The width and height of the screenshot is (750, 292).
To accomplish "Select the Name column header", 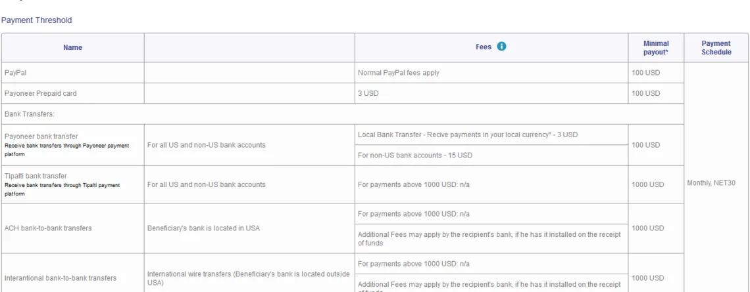I will click(x=73, y=48).
